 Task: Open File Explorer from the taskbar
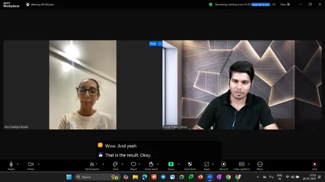(135, 177)
